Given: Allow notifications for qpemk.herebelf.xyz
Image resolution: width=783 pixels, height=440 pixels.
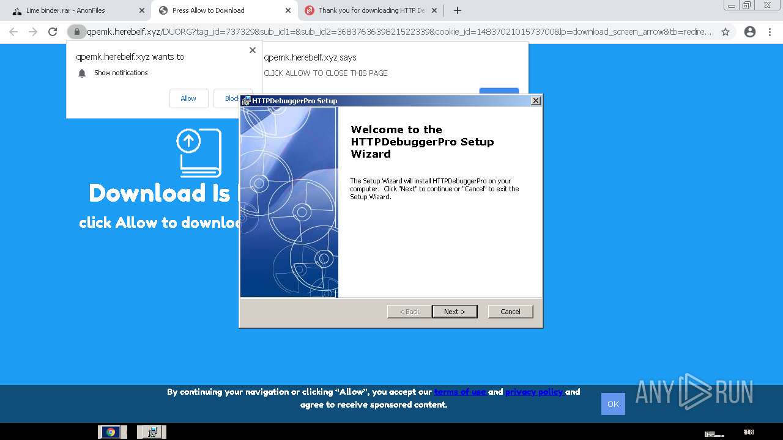Looking at the screenshot, I should pos(188,98).
